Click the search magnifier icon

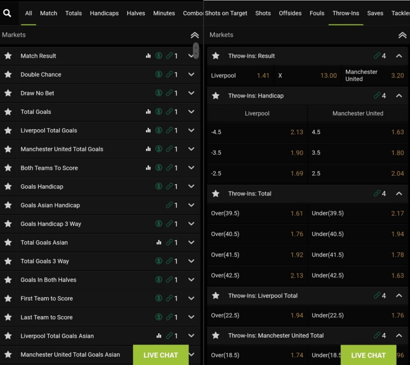pos(7,13)
